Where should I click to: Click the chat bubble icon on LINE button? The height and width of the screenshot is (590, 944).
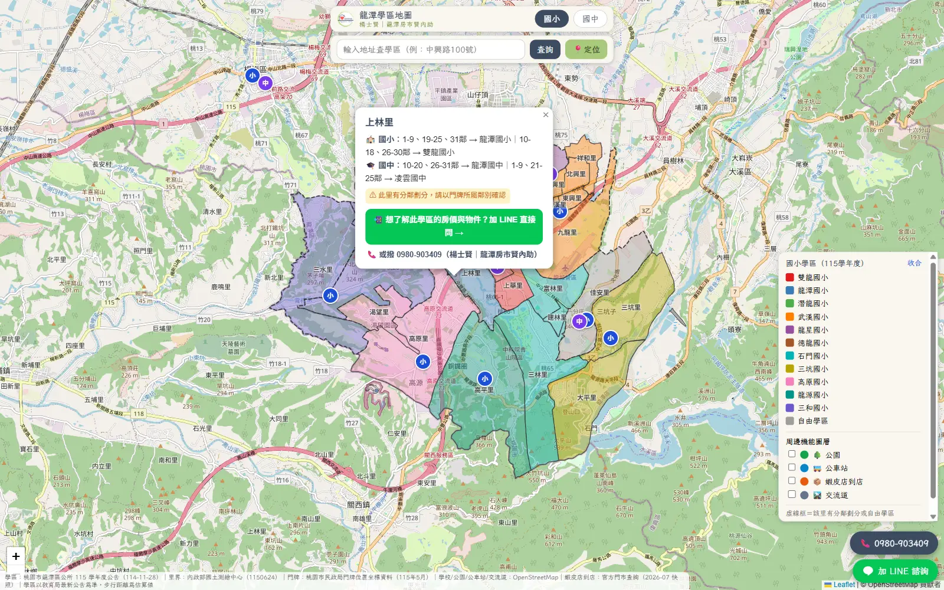[868, 571]
